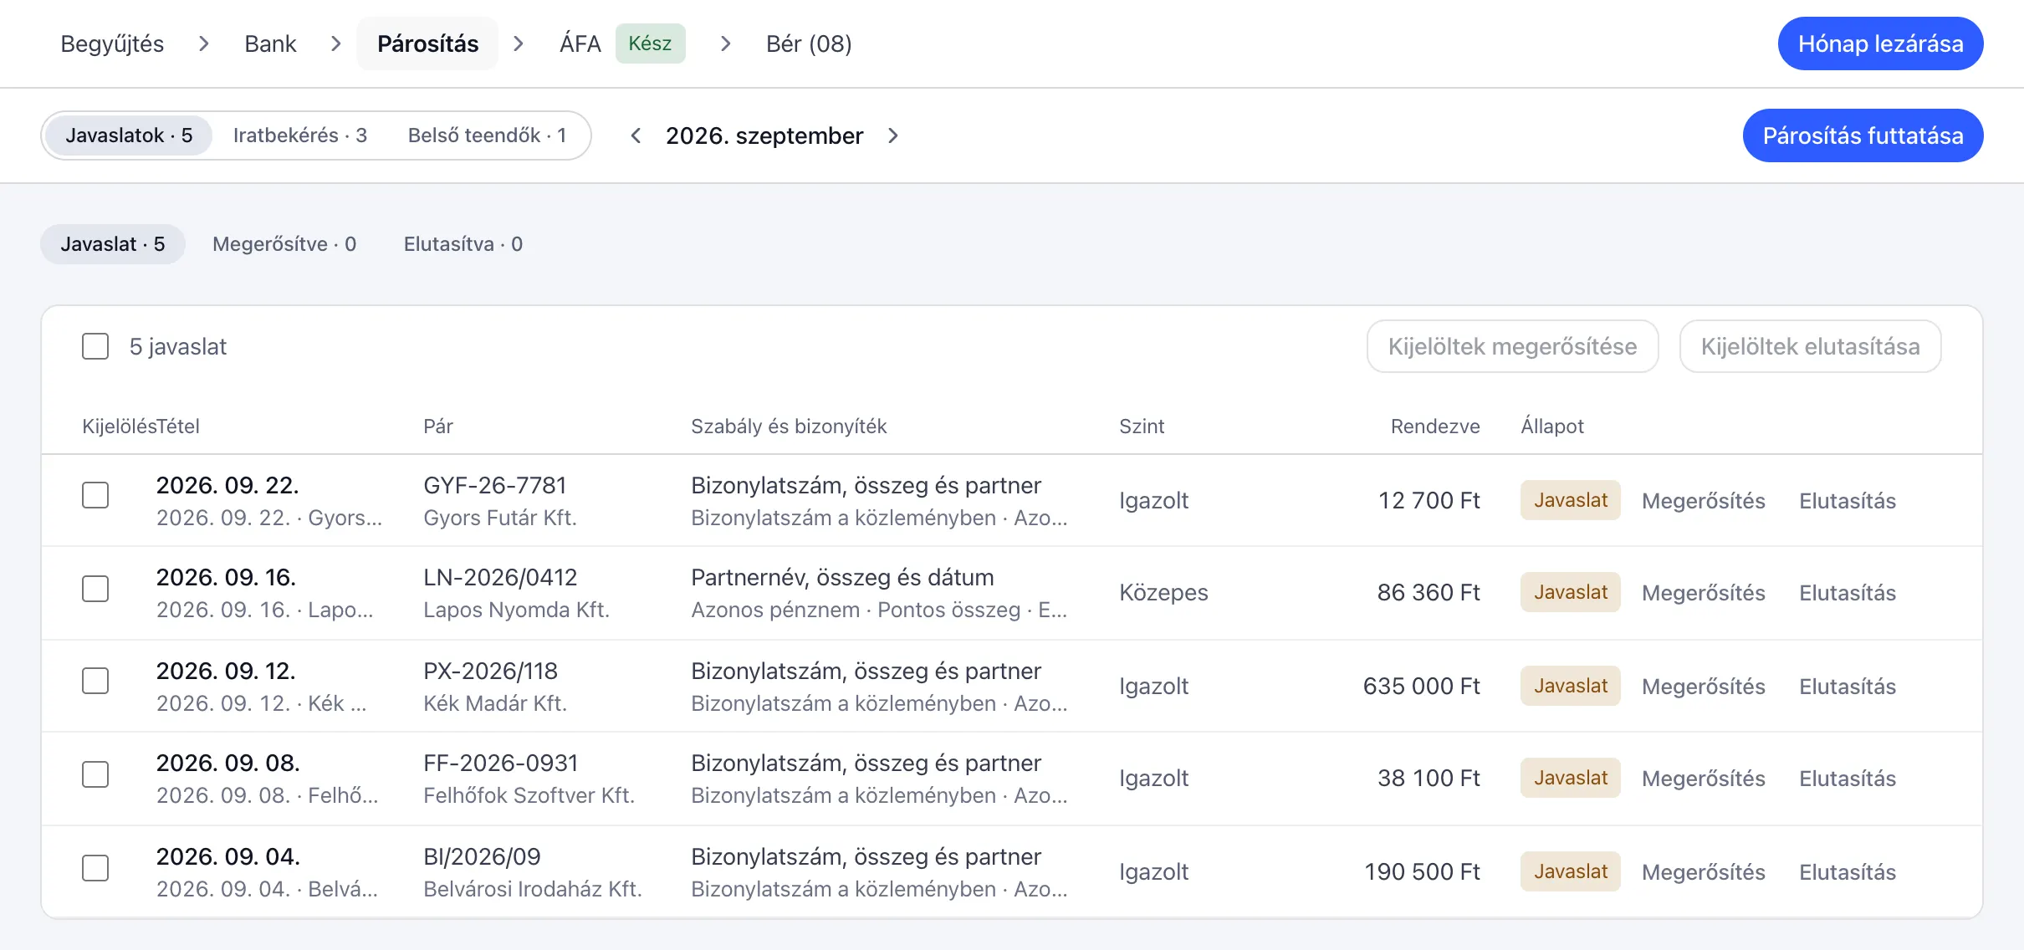2024x950 pixels.
Task: Show Megerősítve · 0 filter
Action: (x=284, y=244)
